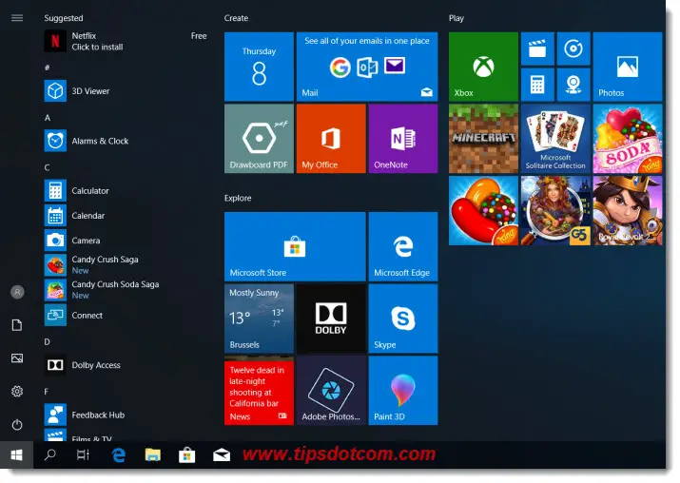Viewport: 680px width, 483px height.
Task: Open the Groove Music small tile
Action: click(573, 48)
